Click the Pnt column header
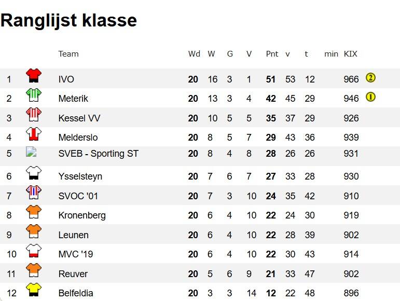 click(272, 54)
